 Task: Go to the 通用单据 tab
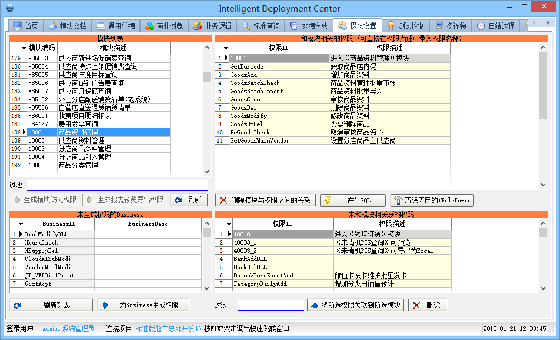(x=116, y=26)
